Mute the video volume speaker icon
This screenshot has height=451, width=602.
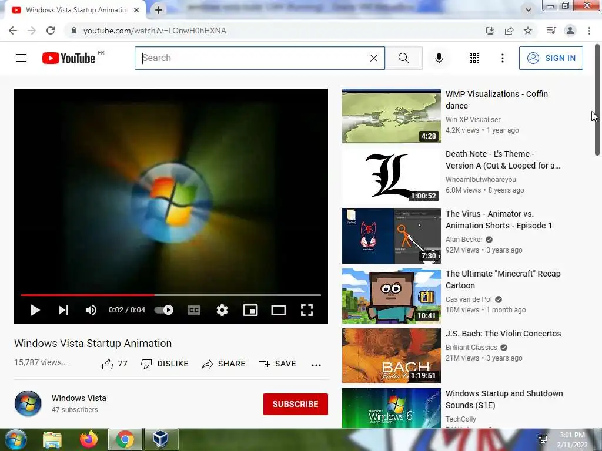(91, 310)
